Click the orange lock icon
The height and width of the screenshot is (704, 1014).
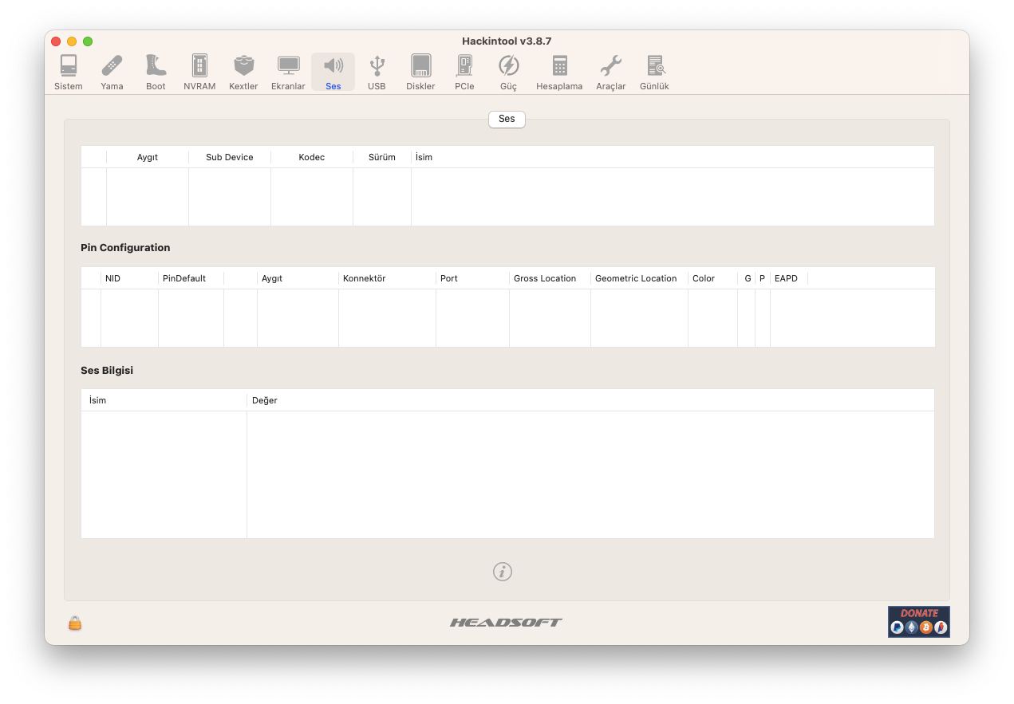pyautogui.click(x=75, y=623)
